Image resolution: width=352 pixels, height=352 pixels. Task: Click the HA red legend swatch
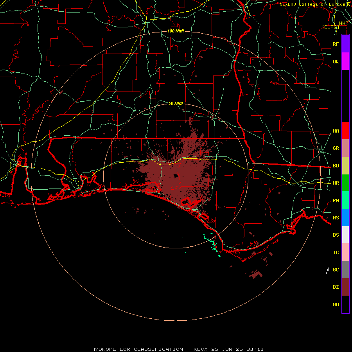tap(345, 131)
